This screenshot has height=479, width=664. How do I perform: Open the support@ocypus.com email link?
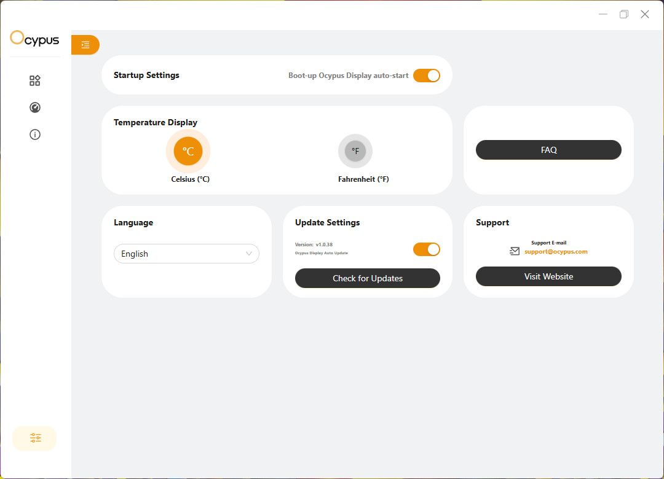tap(556, 252)
